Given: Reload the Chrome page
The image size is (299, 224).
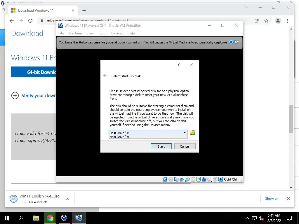Looking at the screenshot, I should pos(30,21).
